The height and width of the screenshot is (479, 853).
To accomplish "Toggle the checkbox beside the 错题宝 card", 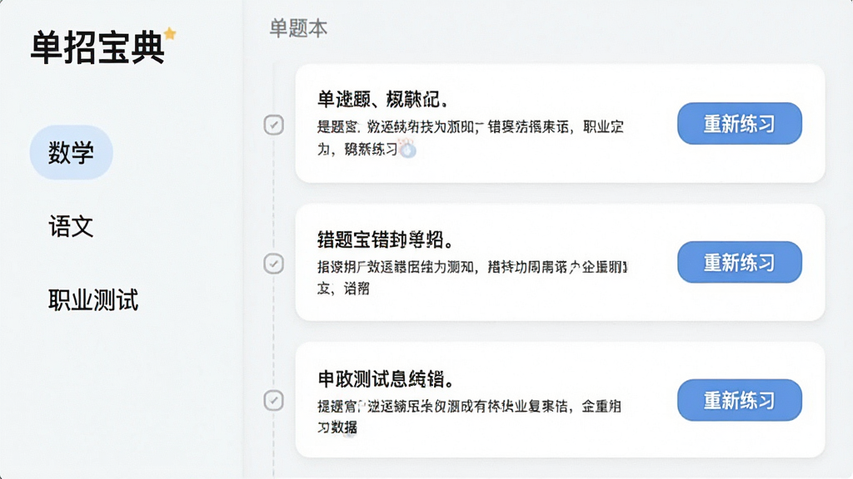I will coord(273,264).
